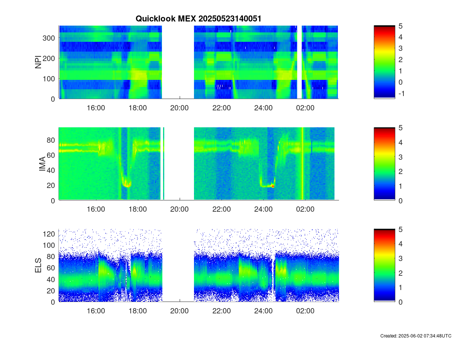The width and height of the screenshot is (452, 339).
Task: Click the NPI panel colorbar
Action: pyautogui.click(x=384, y=62)
